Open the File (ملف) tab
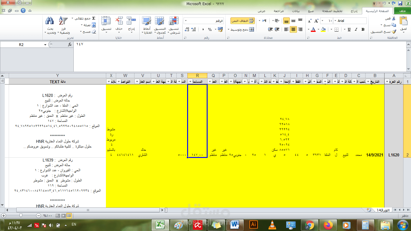411x231 pixels. [403, 11]
